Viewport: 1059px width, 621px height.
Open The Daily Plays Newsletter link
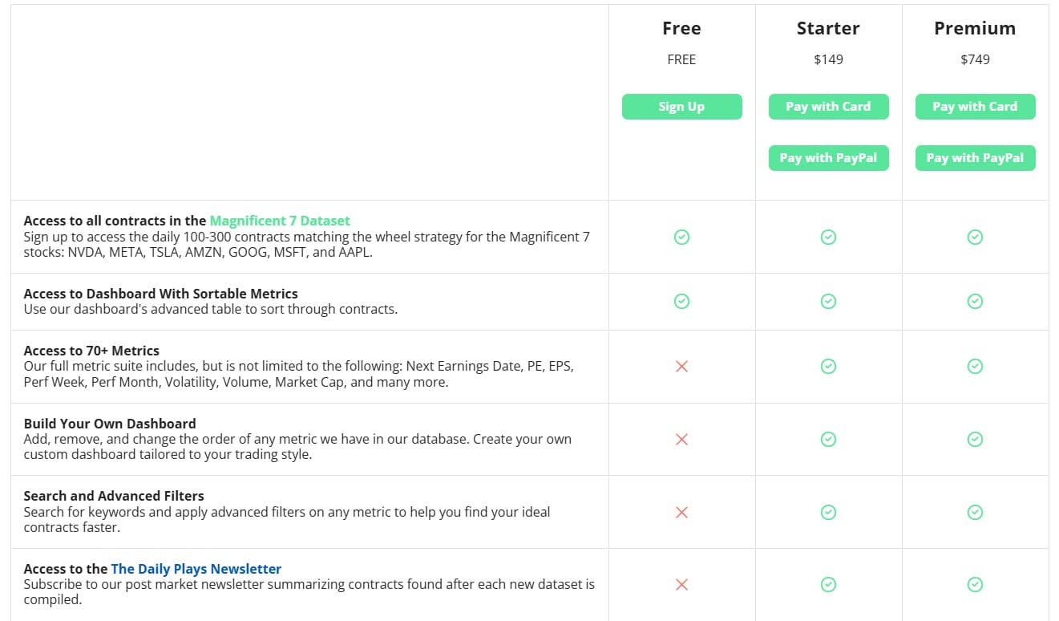[196, 568]
